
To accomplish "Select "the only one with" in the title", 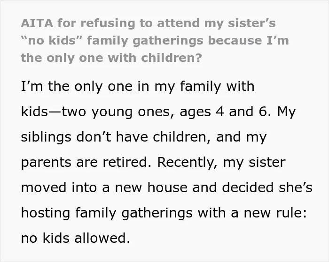I will click(78, 58).
